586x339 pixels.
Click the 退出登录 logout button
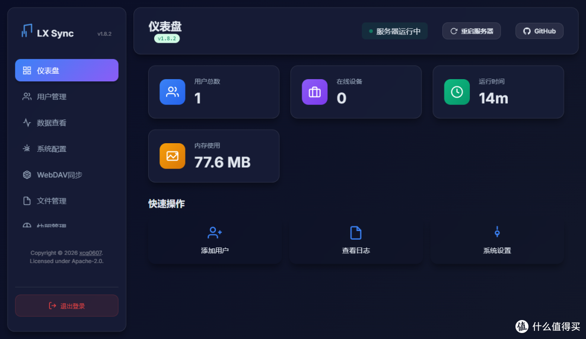click(67, 306)
